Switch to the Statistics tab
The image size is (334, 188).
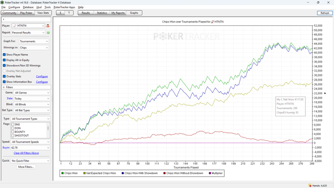click(x=102, y=13)
